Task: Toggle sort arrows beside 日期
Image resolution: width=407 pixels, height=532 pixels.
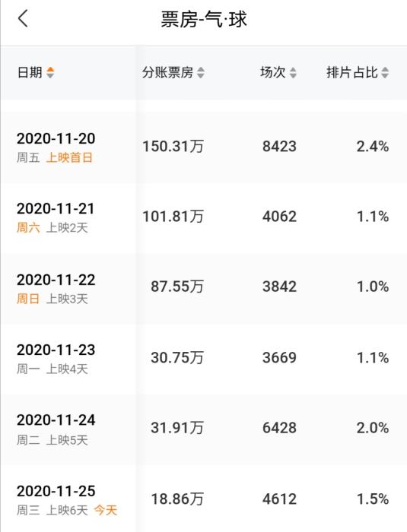Action: pyautogui.click(x=50, y=72)
